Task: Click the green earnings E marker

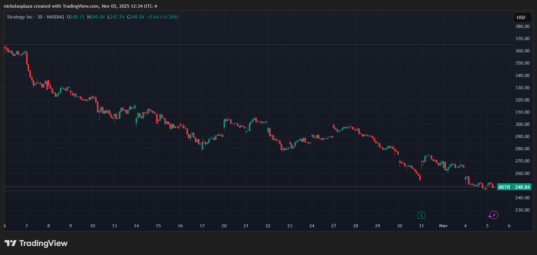Action: (x=421, y=215)
